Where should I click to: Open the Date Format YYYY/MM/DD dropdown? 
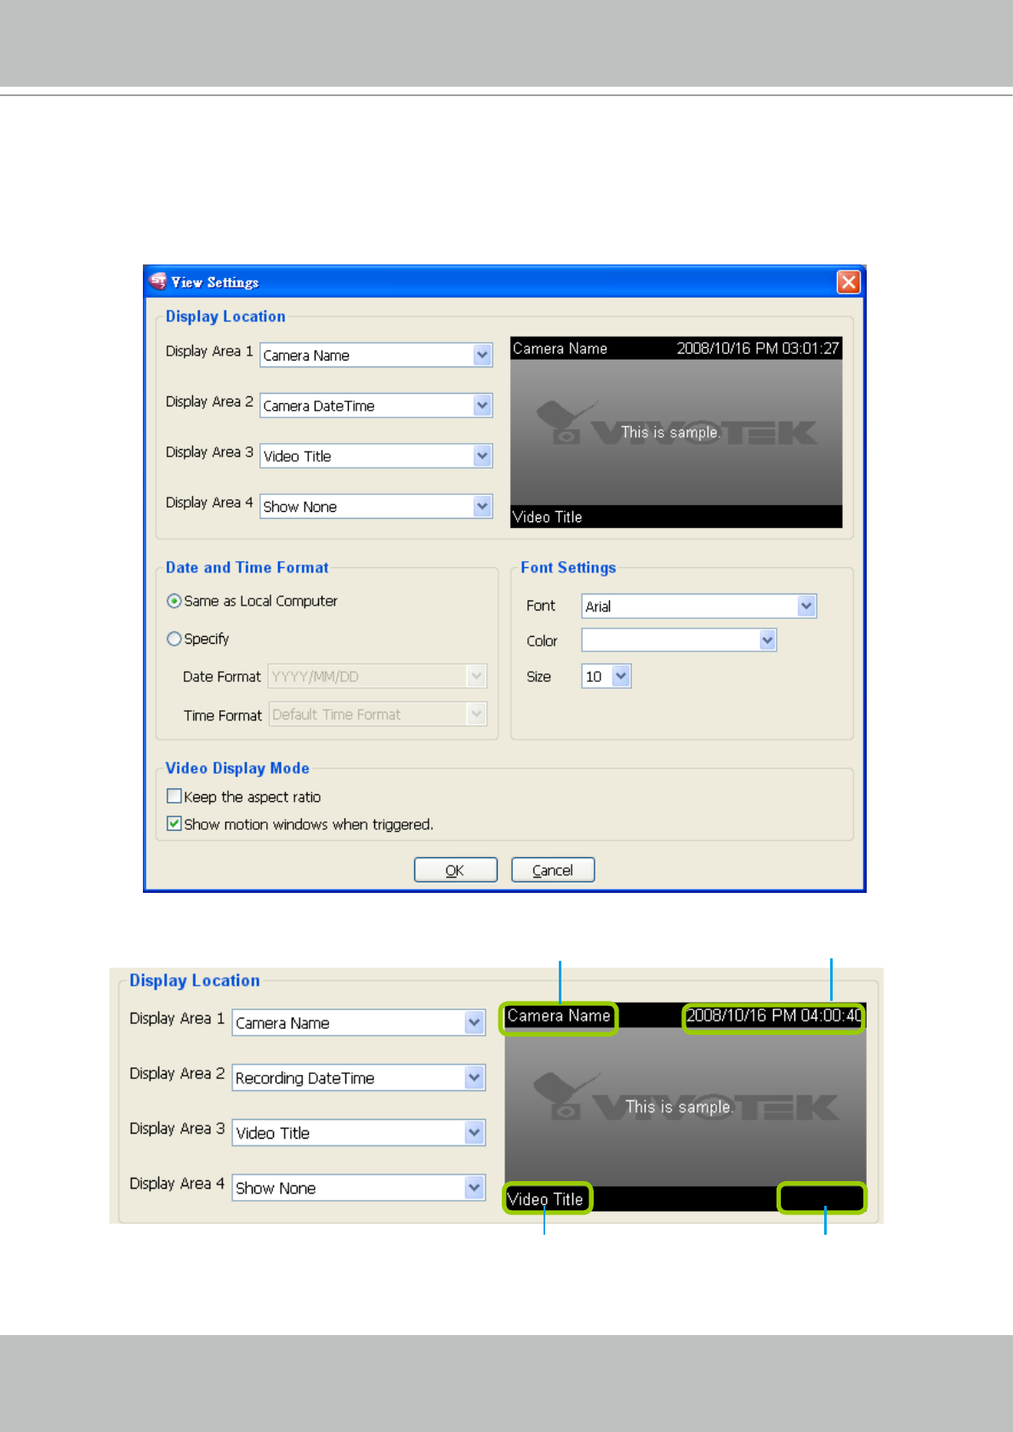point(378,676)
